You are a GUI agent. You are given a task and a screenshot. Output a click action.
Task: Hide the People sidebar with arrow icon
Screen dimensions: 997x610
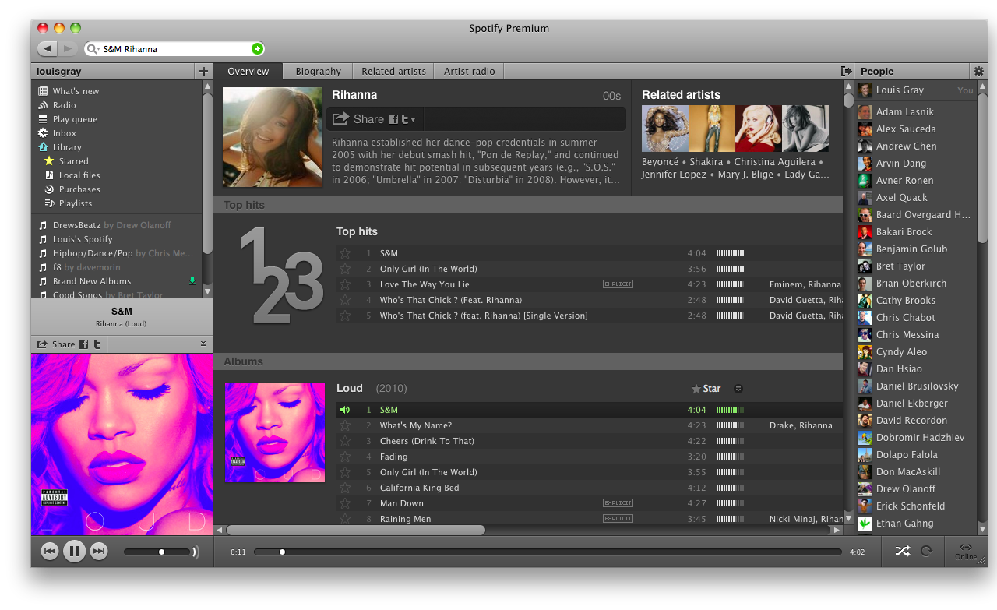[x=847, y=72]
